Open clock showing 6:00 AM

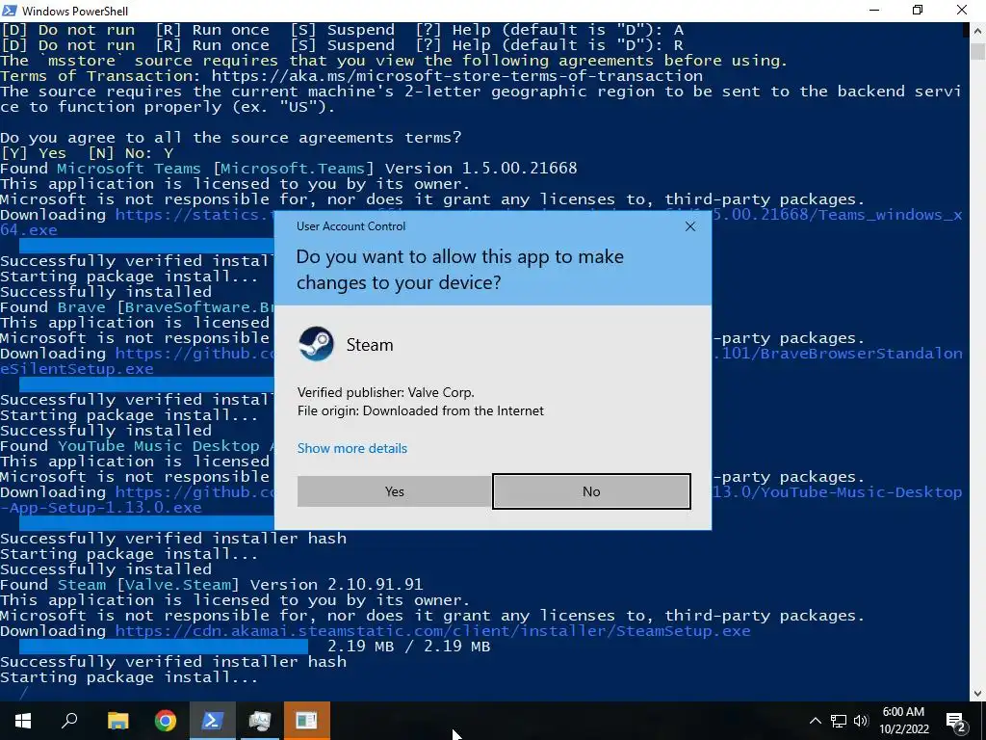coord(903,721)
